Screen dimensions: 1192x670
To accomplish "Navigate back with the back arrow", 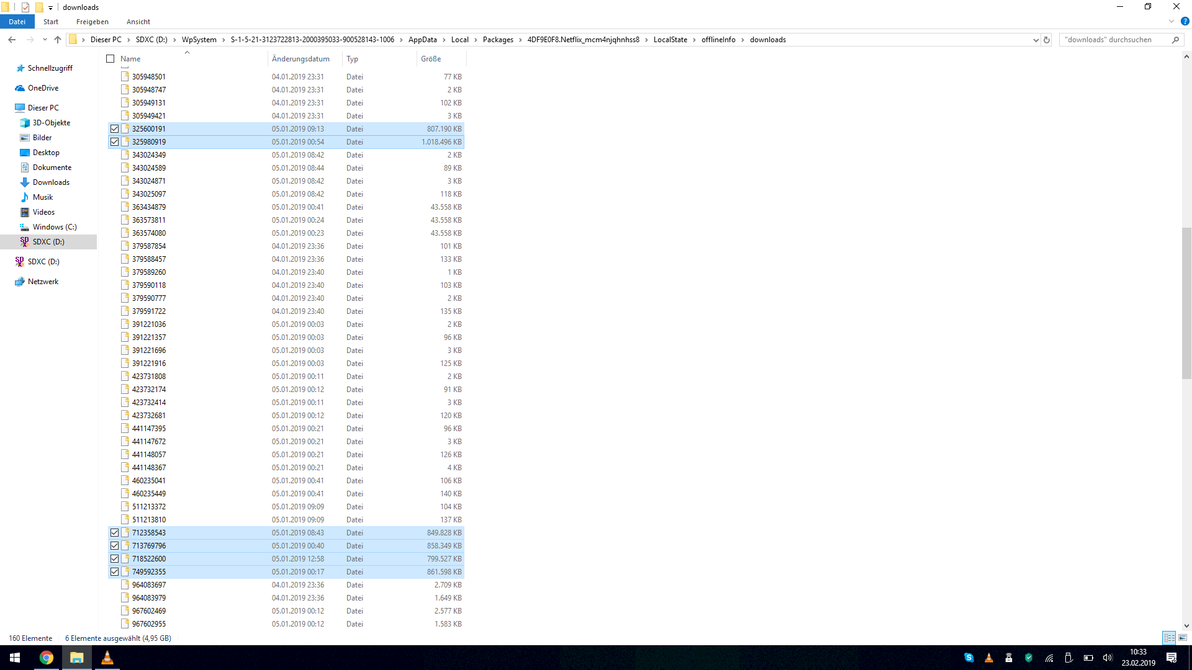I will pyautogui.click(x=12, y=39).
